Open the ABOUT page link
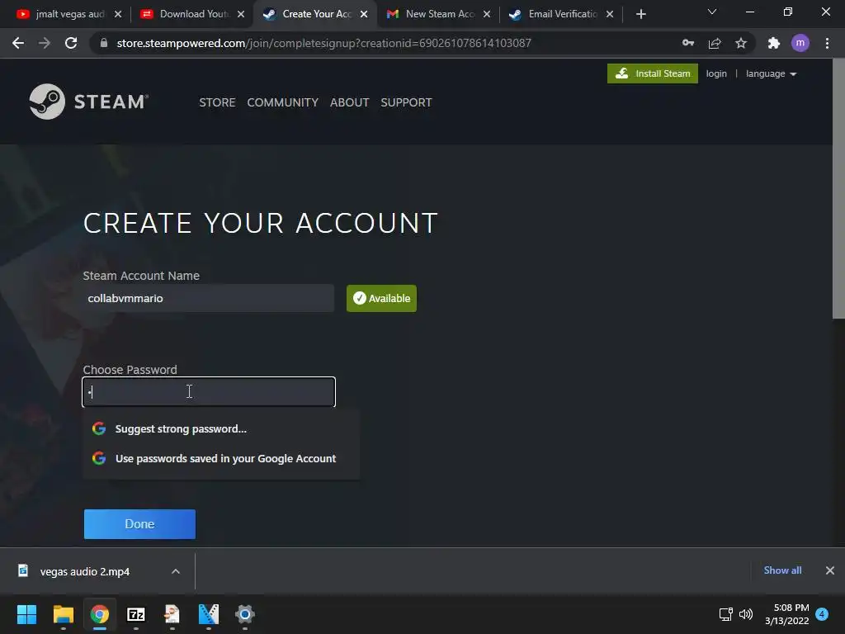Viewport: 845px width, 634px height. [x=349, y=102]
